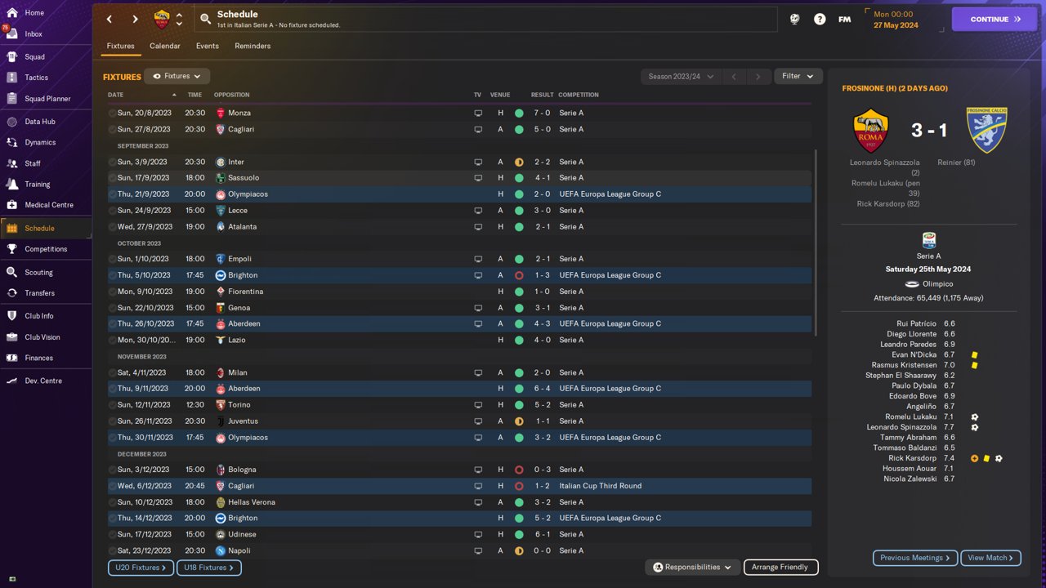The image size is (1046, 588).
Task: Go back using the left arrow in the top bar
Action: 110,19
